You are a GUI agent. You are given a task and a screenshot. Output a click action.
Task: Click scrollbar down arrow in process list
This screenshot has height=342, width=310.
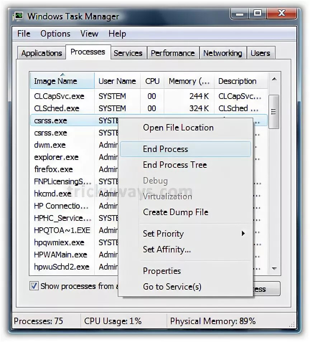[x=274, y=269]
